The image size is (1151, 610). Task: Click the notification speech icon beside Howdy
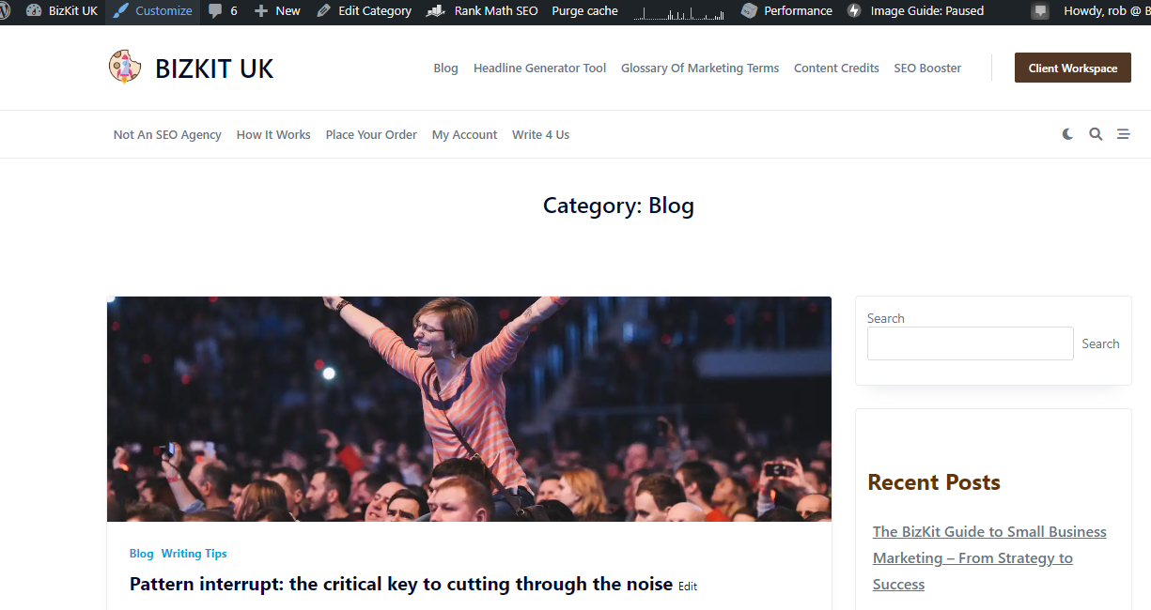point(1039,11)
